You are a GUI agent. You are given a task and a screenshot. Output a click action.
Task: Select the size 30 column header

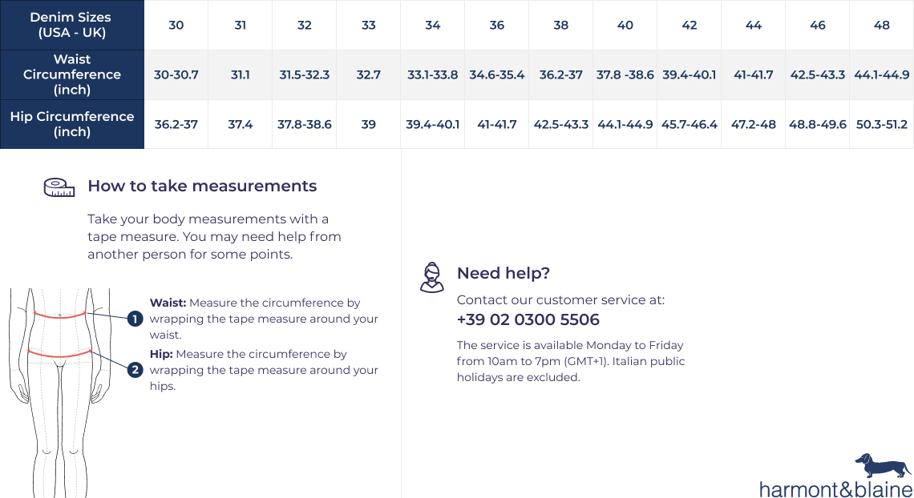point(176,25)
